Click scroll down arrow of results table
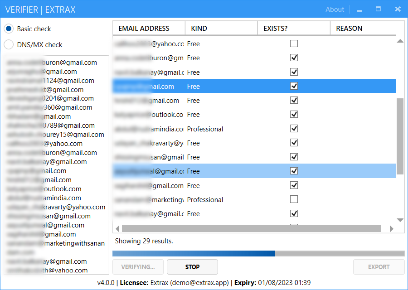 tap(400, 220)
